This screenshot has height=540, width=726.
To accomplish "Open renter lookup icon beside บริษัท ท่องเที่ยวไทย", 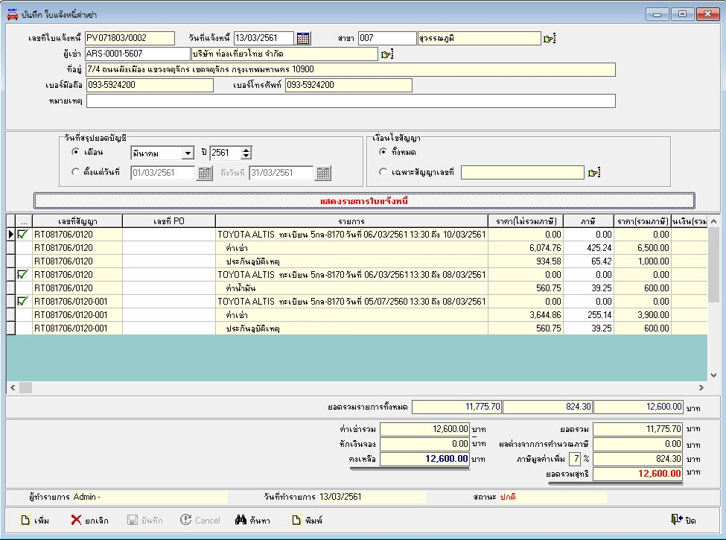I will click(386, 54).
